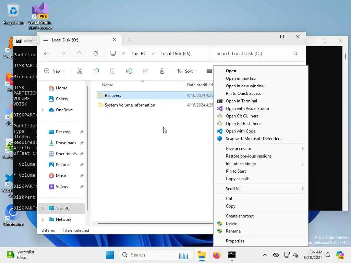351x263 pixels.
Task: Click the Delete trash icon in toolbar
Action: [162, 71]
